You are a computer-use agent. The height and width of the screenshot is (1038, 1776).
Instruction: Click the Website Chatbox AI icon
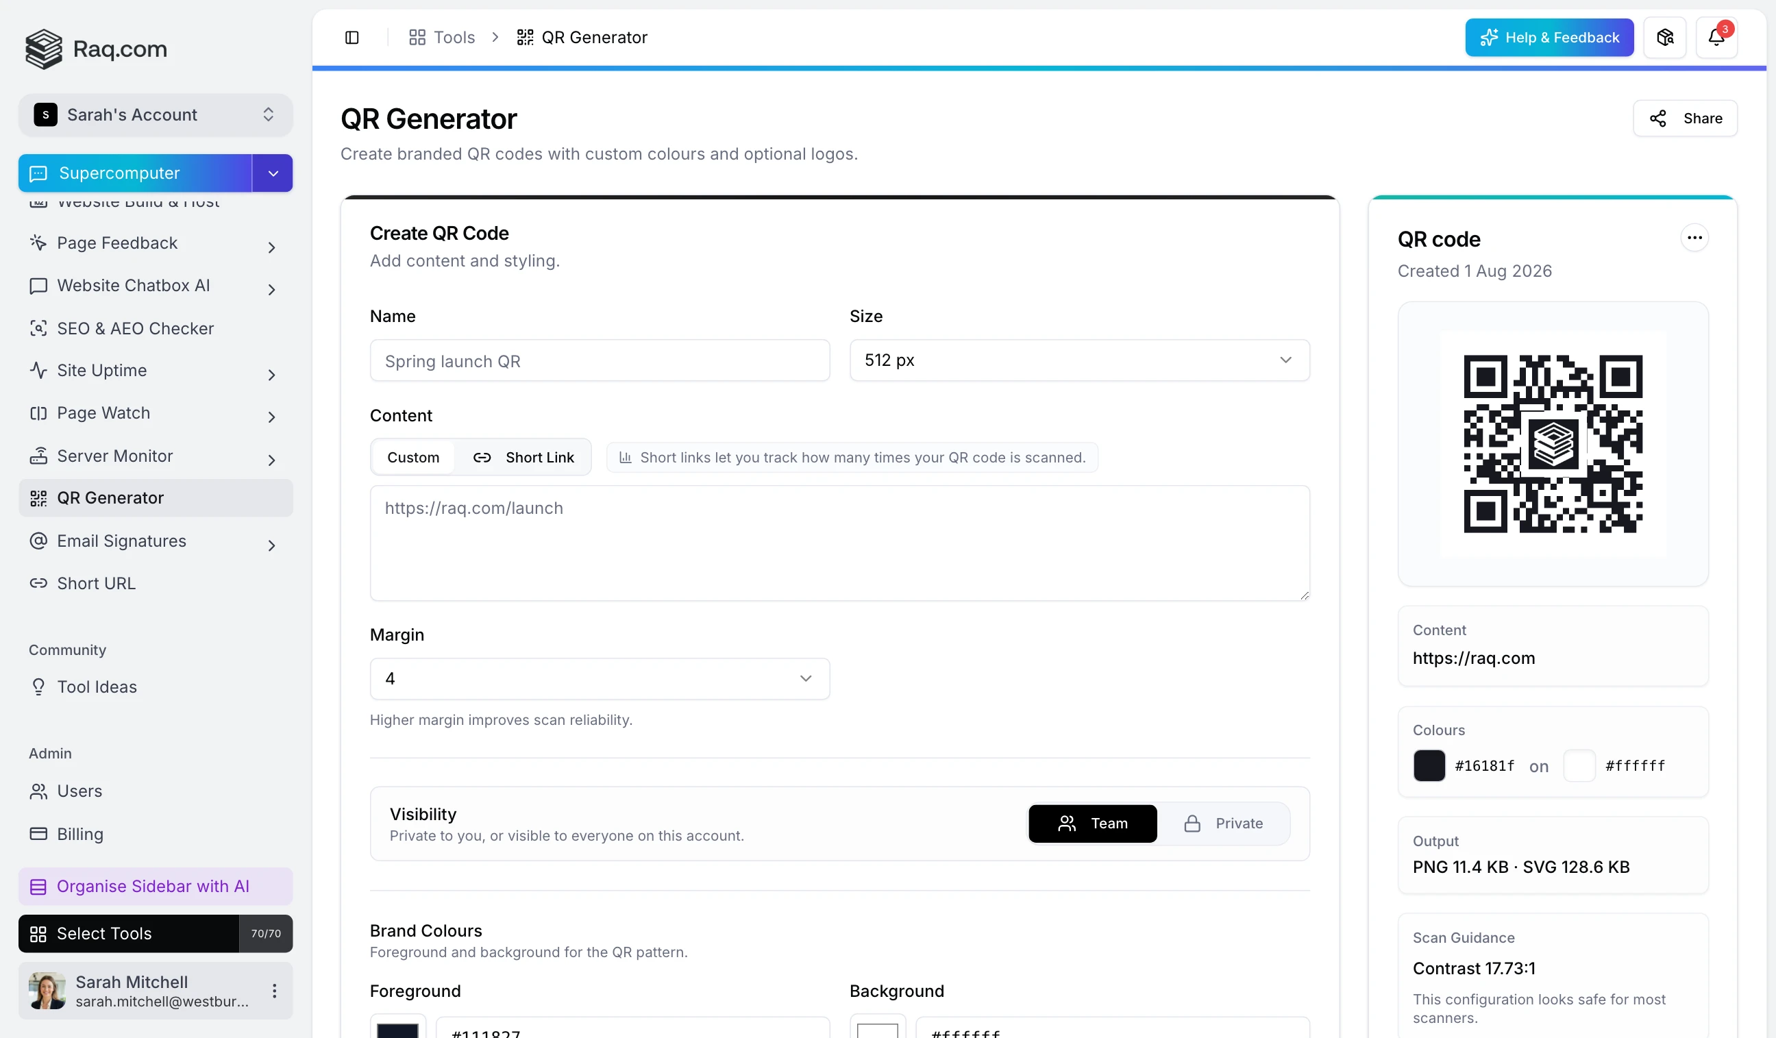(x=38, y=286)
